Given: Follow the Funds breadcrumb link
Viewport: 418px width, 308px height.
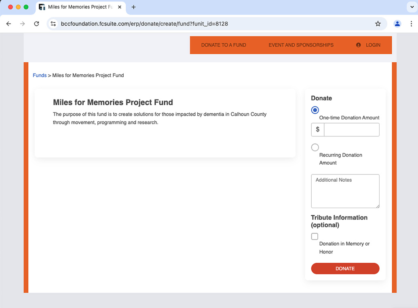Looking at the screenshot, I should (40, 75).
